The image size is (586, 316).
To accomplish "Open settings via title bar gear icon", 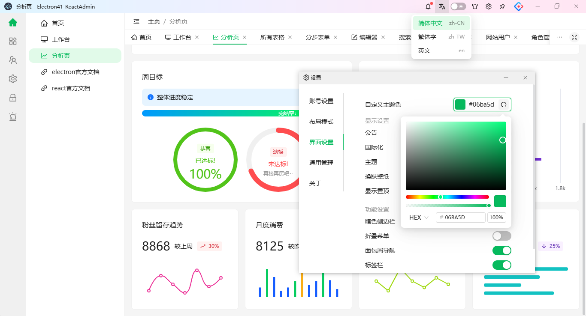I will tap(489, 6).
